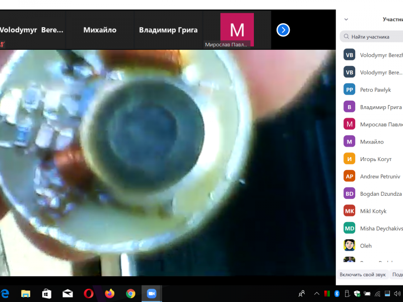Show hidden system tray icons
403x302 pixels.
pyautogui.click(x=317, y=293)
